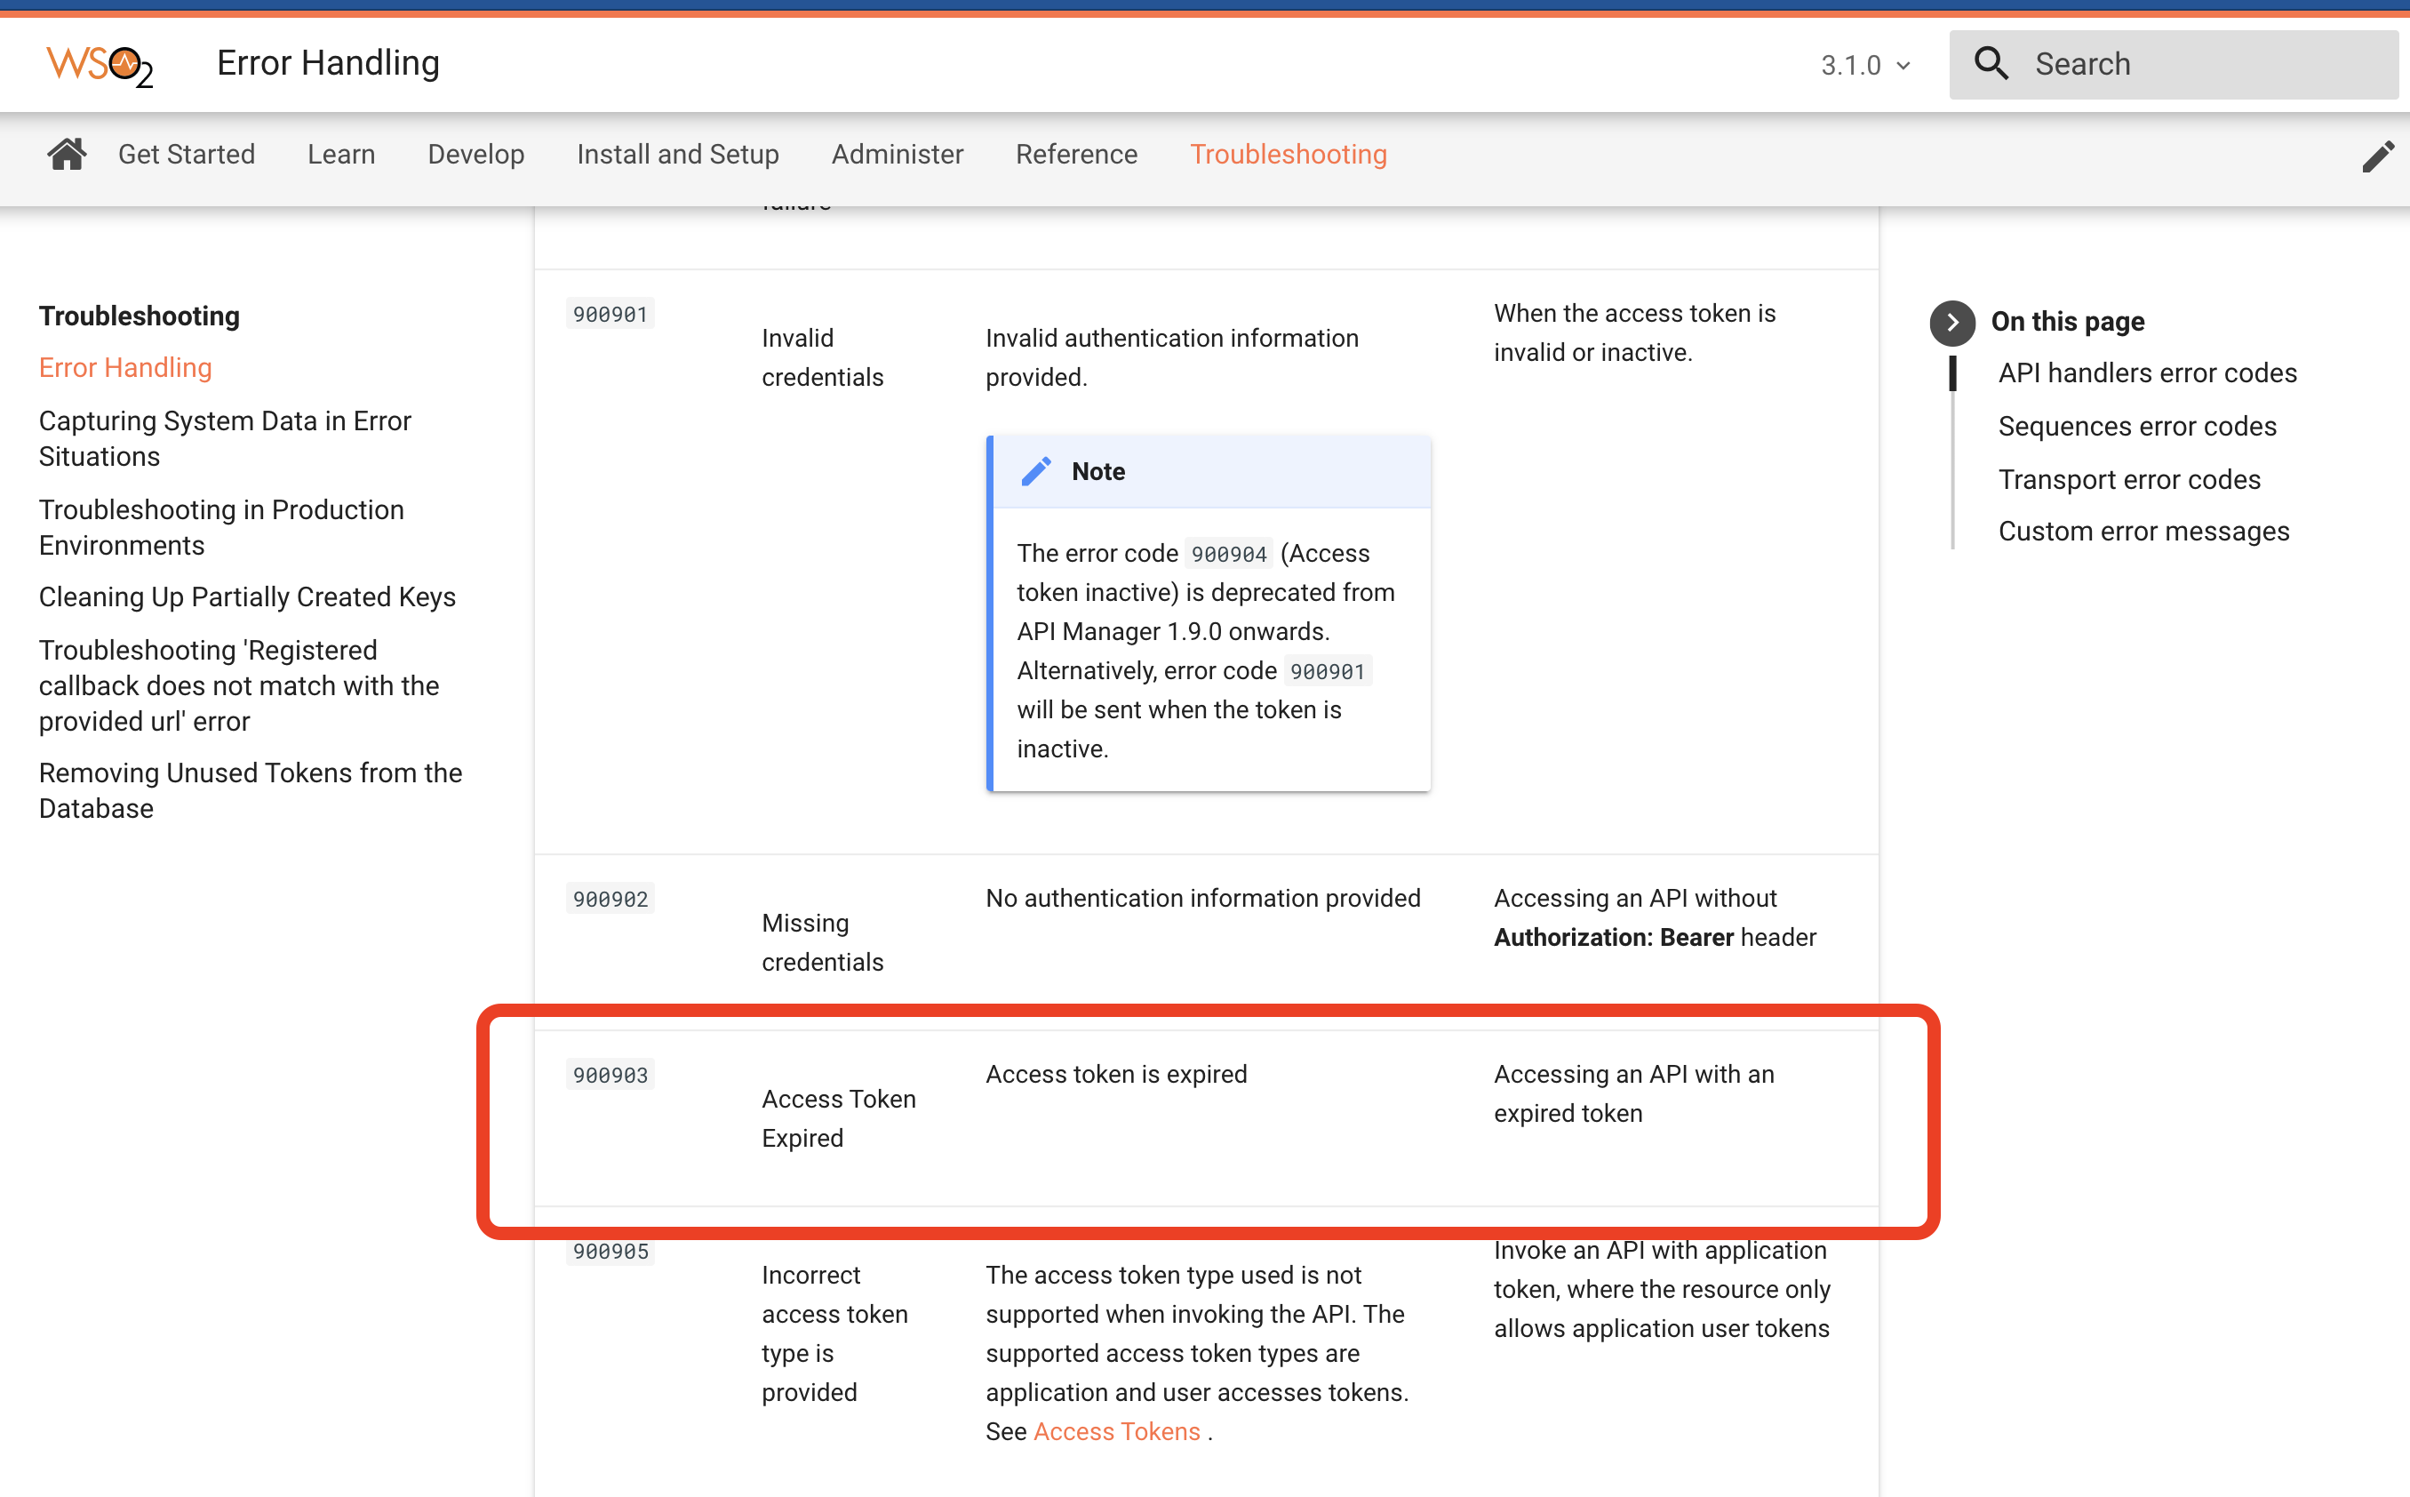Open the Reference tab
The width and height of the screenshot is (2410, 1497).
(x=1076, y=155)
